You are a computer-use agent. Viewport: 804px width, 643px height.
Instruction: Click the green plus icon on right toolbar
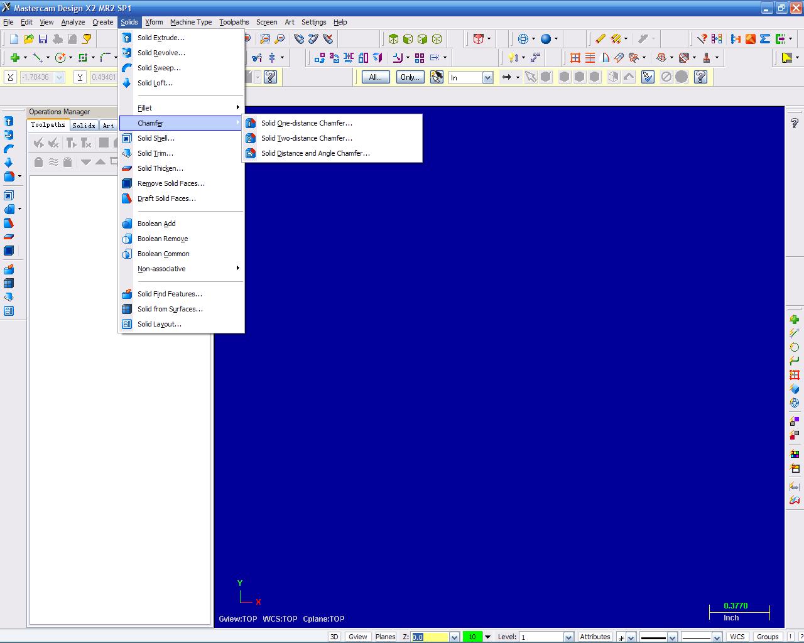click(795, 320)
